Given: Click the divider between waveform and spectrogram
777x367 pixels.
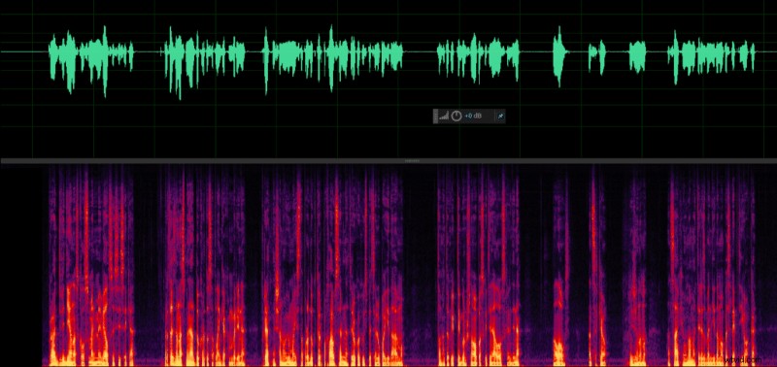Looking at the screenshot, I should coord(388,161).
